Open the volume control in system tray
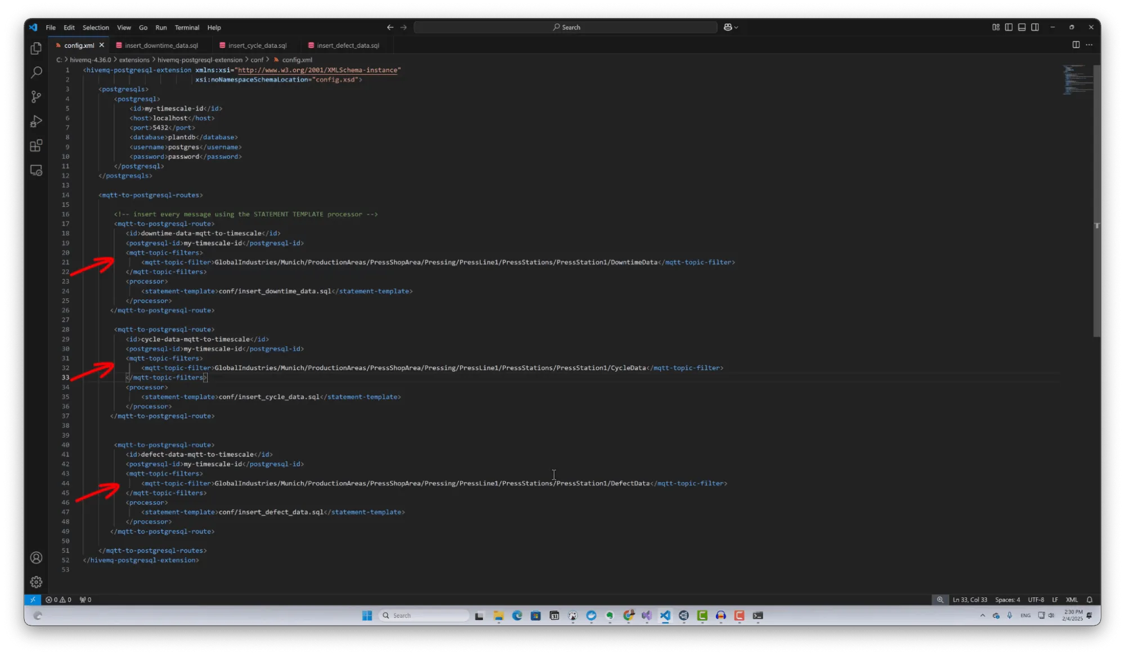Screen dimensions: 1125x656 coord(1051,615)
